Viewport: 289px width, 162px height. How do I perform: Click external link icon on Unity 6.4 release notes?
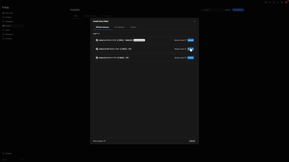pos(185,40)
